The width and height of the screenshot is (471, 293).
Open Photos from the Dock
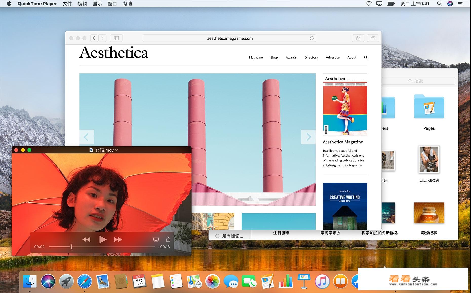tap(212, 281)
